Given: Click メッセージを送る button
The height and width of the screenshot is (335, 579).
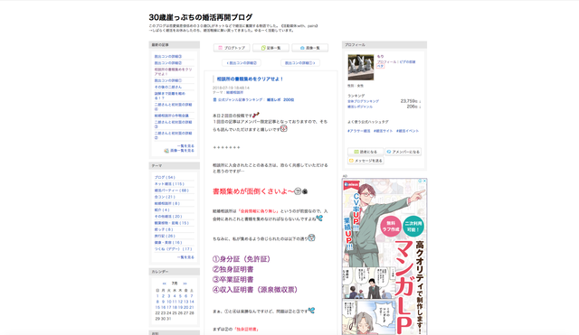Looking at the screenshot, I should click(x=365, y=161).
